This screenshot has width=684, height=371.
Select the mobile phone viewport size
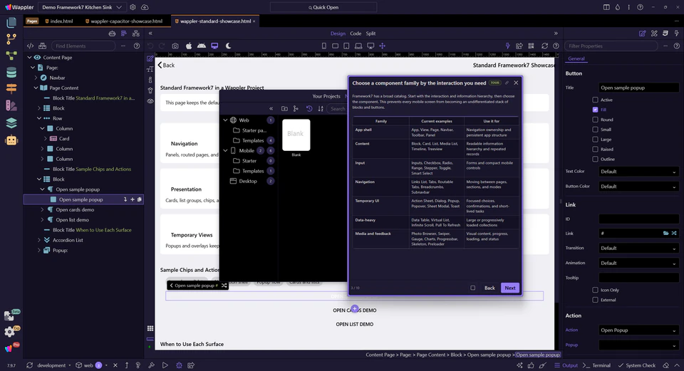click(323, 46)
